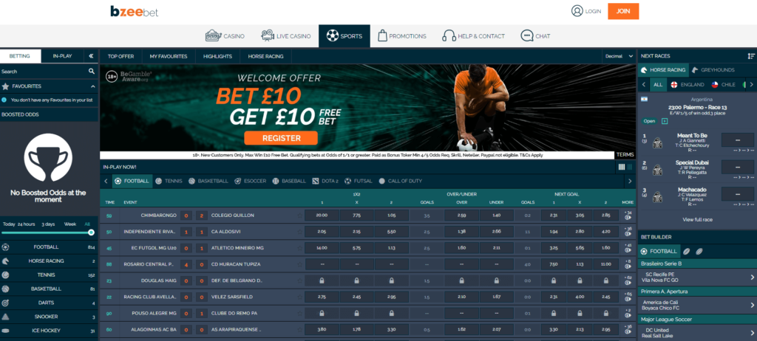Click the login user profile icon
The width and height of the screenshot is (757, 341).
click(x=577, y=11)
